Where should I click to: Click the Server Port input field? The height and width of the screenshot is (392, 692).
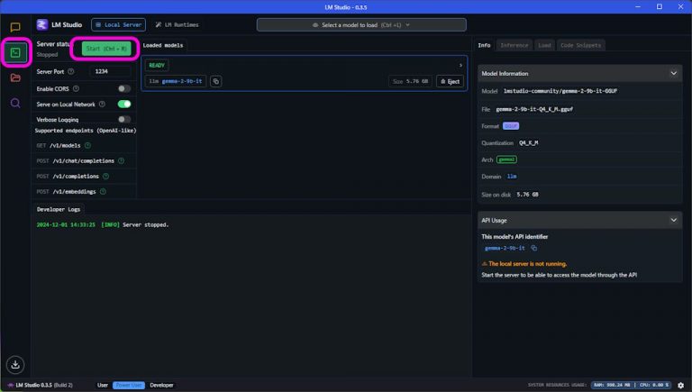coord(112,71)
